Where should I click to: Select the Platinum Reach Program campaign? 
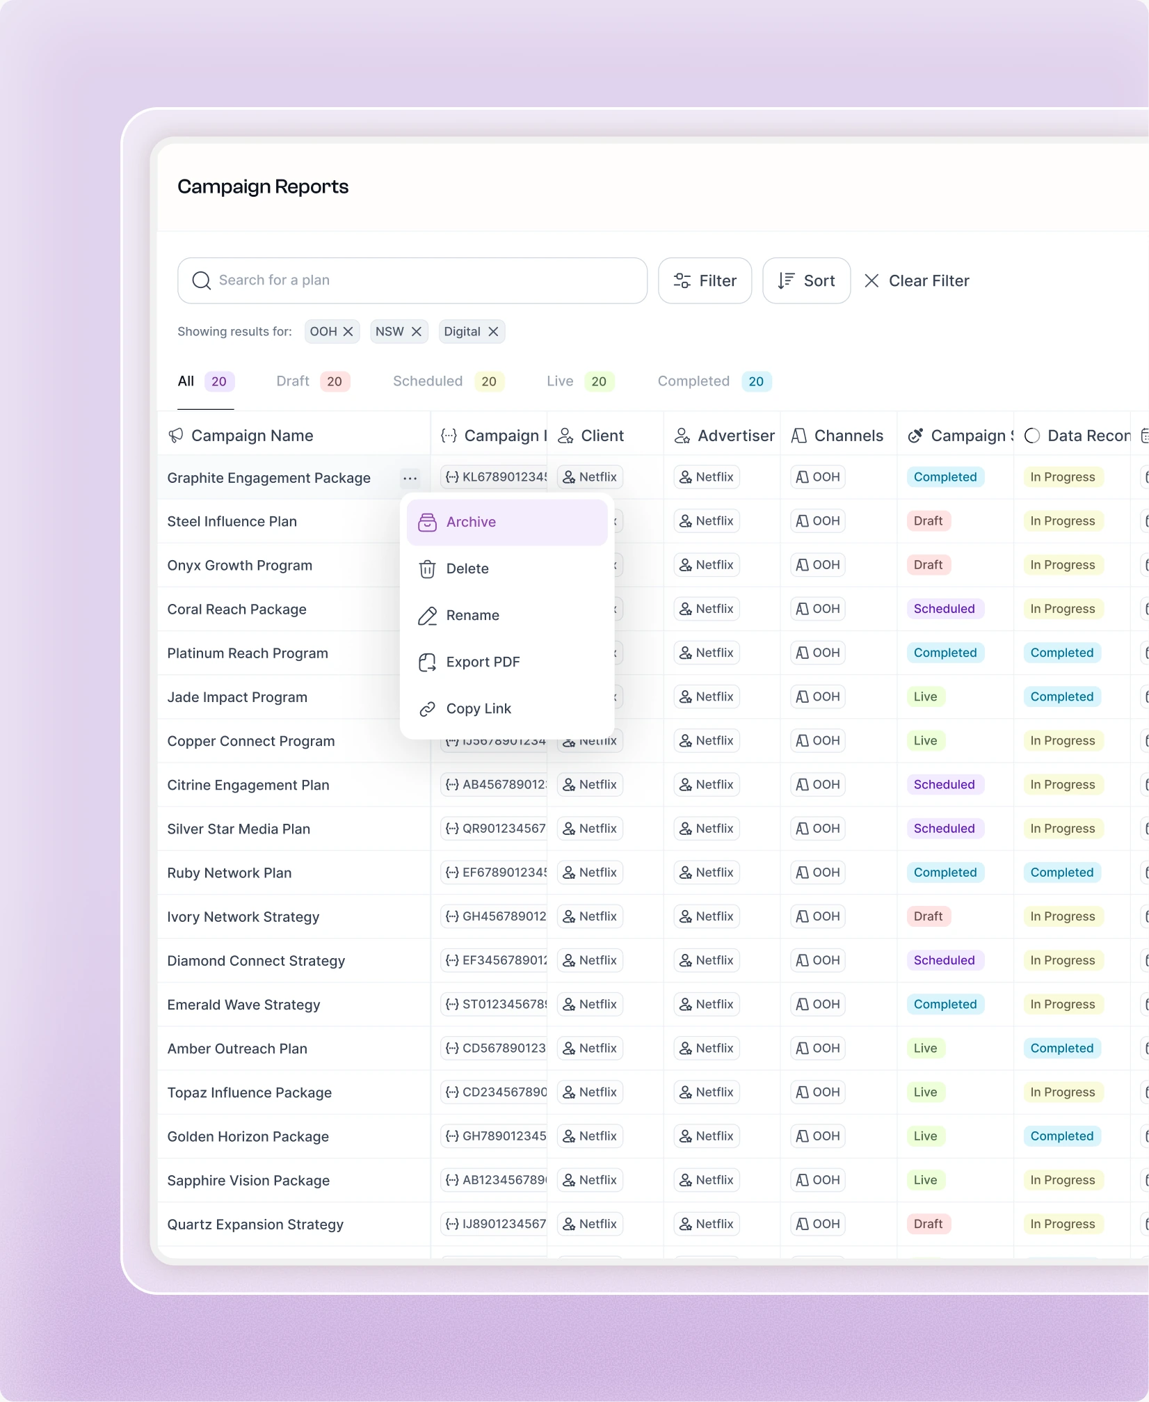point(248,653)
